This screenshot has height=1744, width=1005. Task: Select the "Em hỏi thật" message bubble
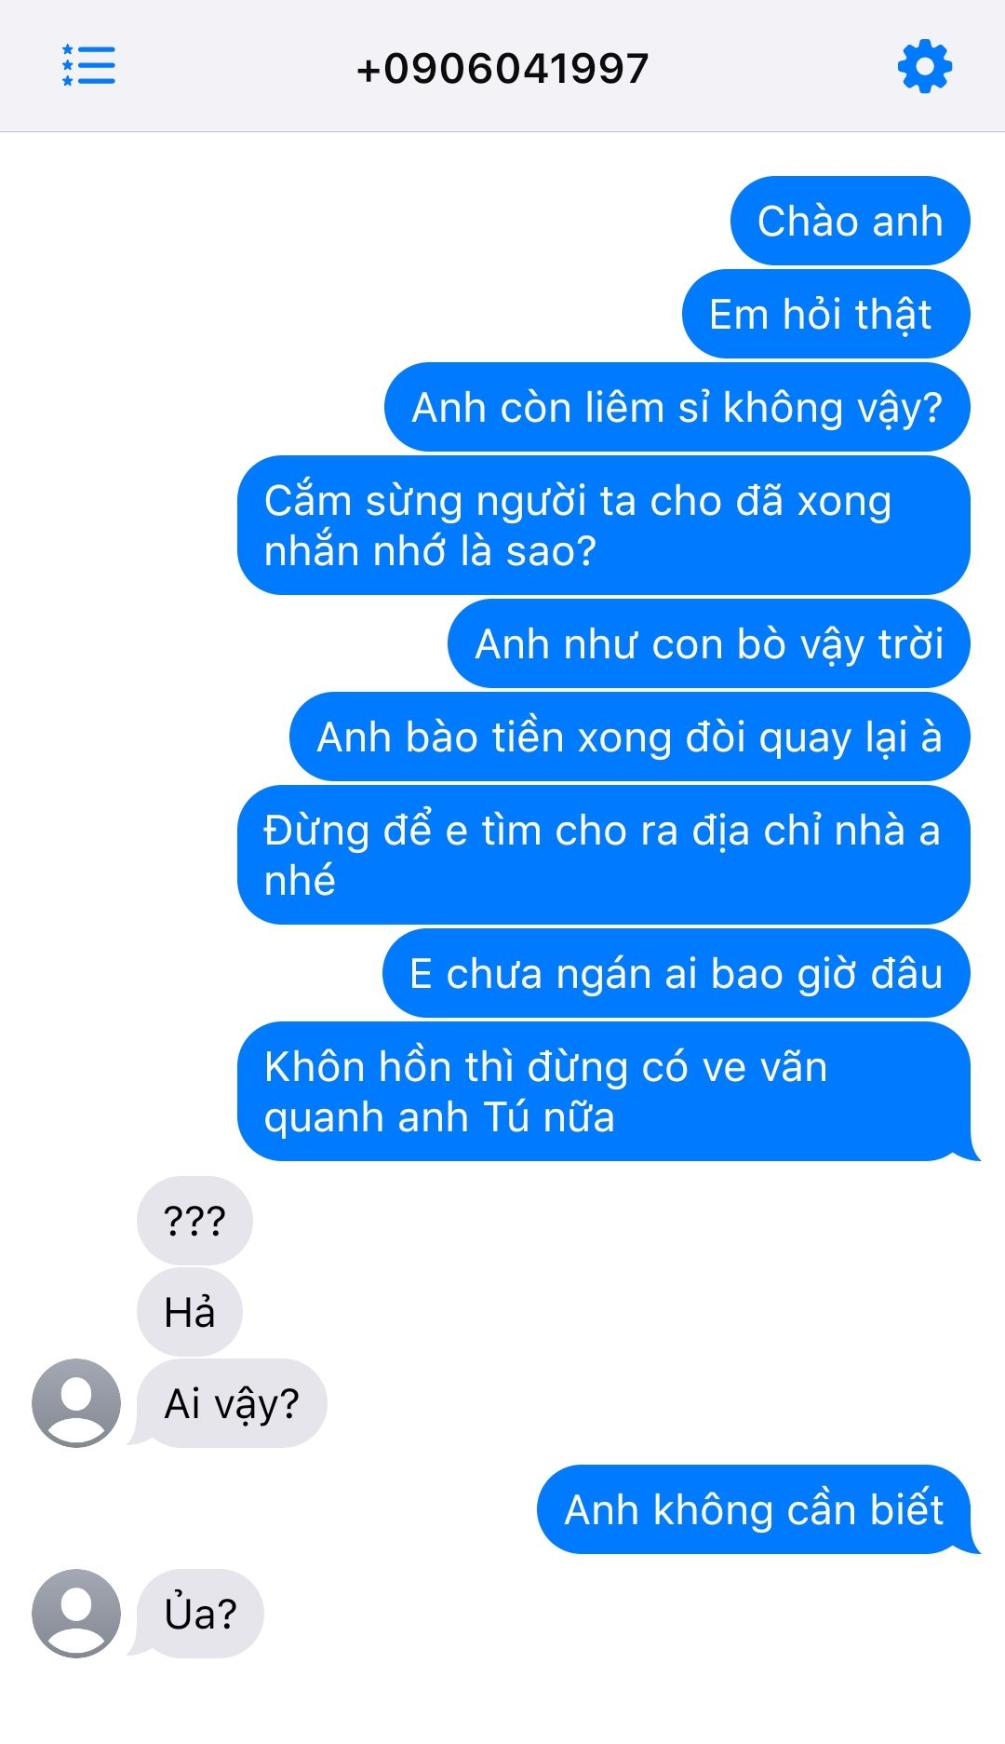coord(826,314)
